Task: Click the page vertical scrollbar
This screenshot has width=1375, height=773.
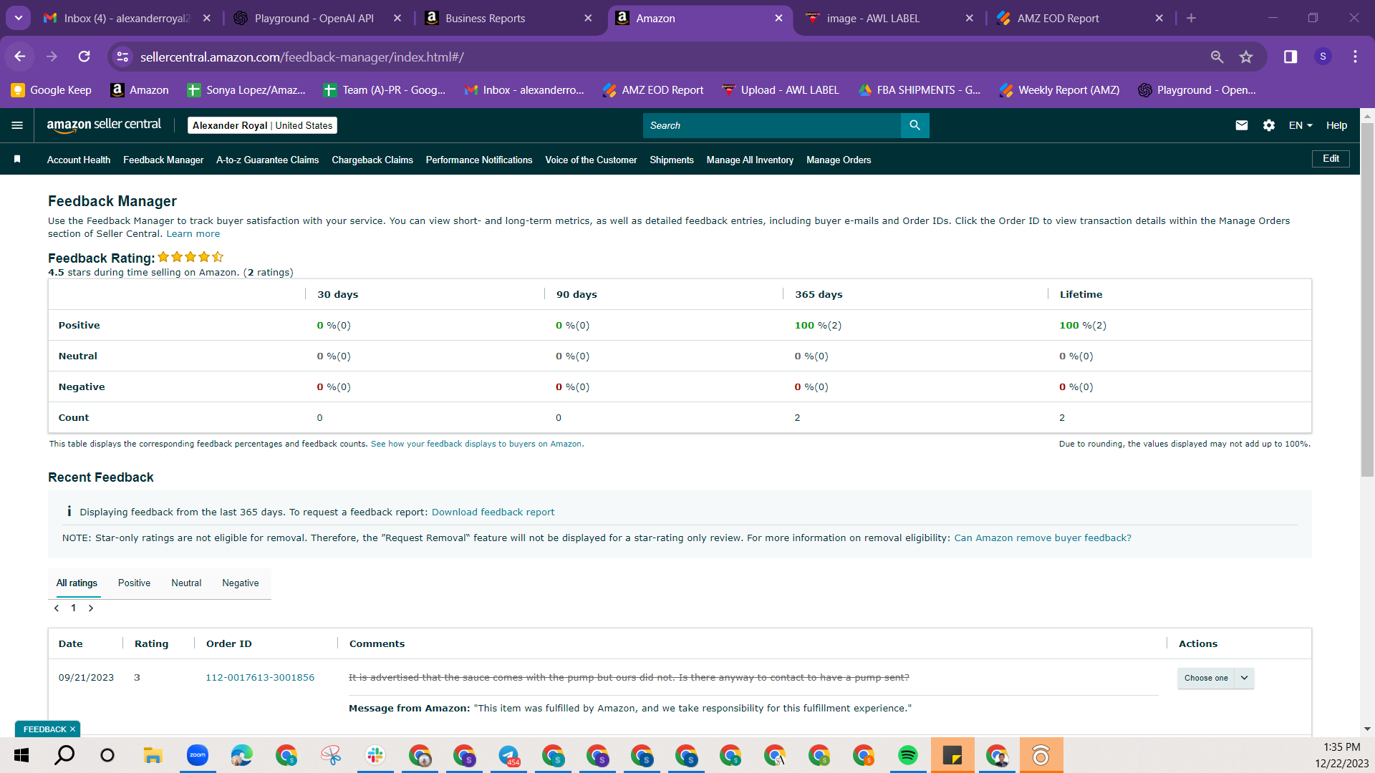Action: (1367, 299)
